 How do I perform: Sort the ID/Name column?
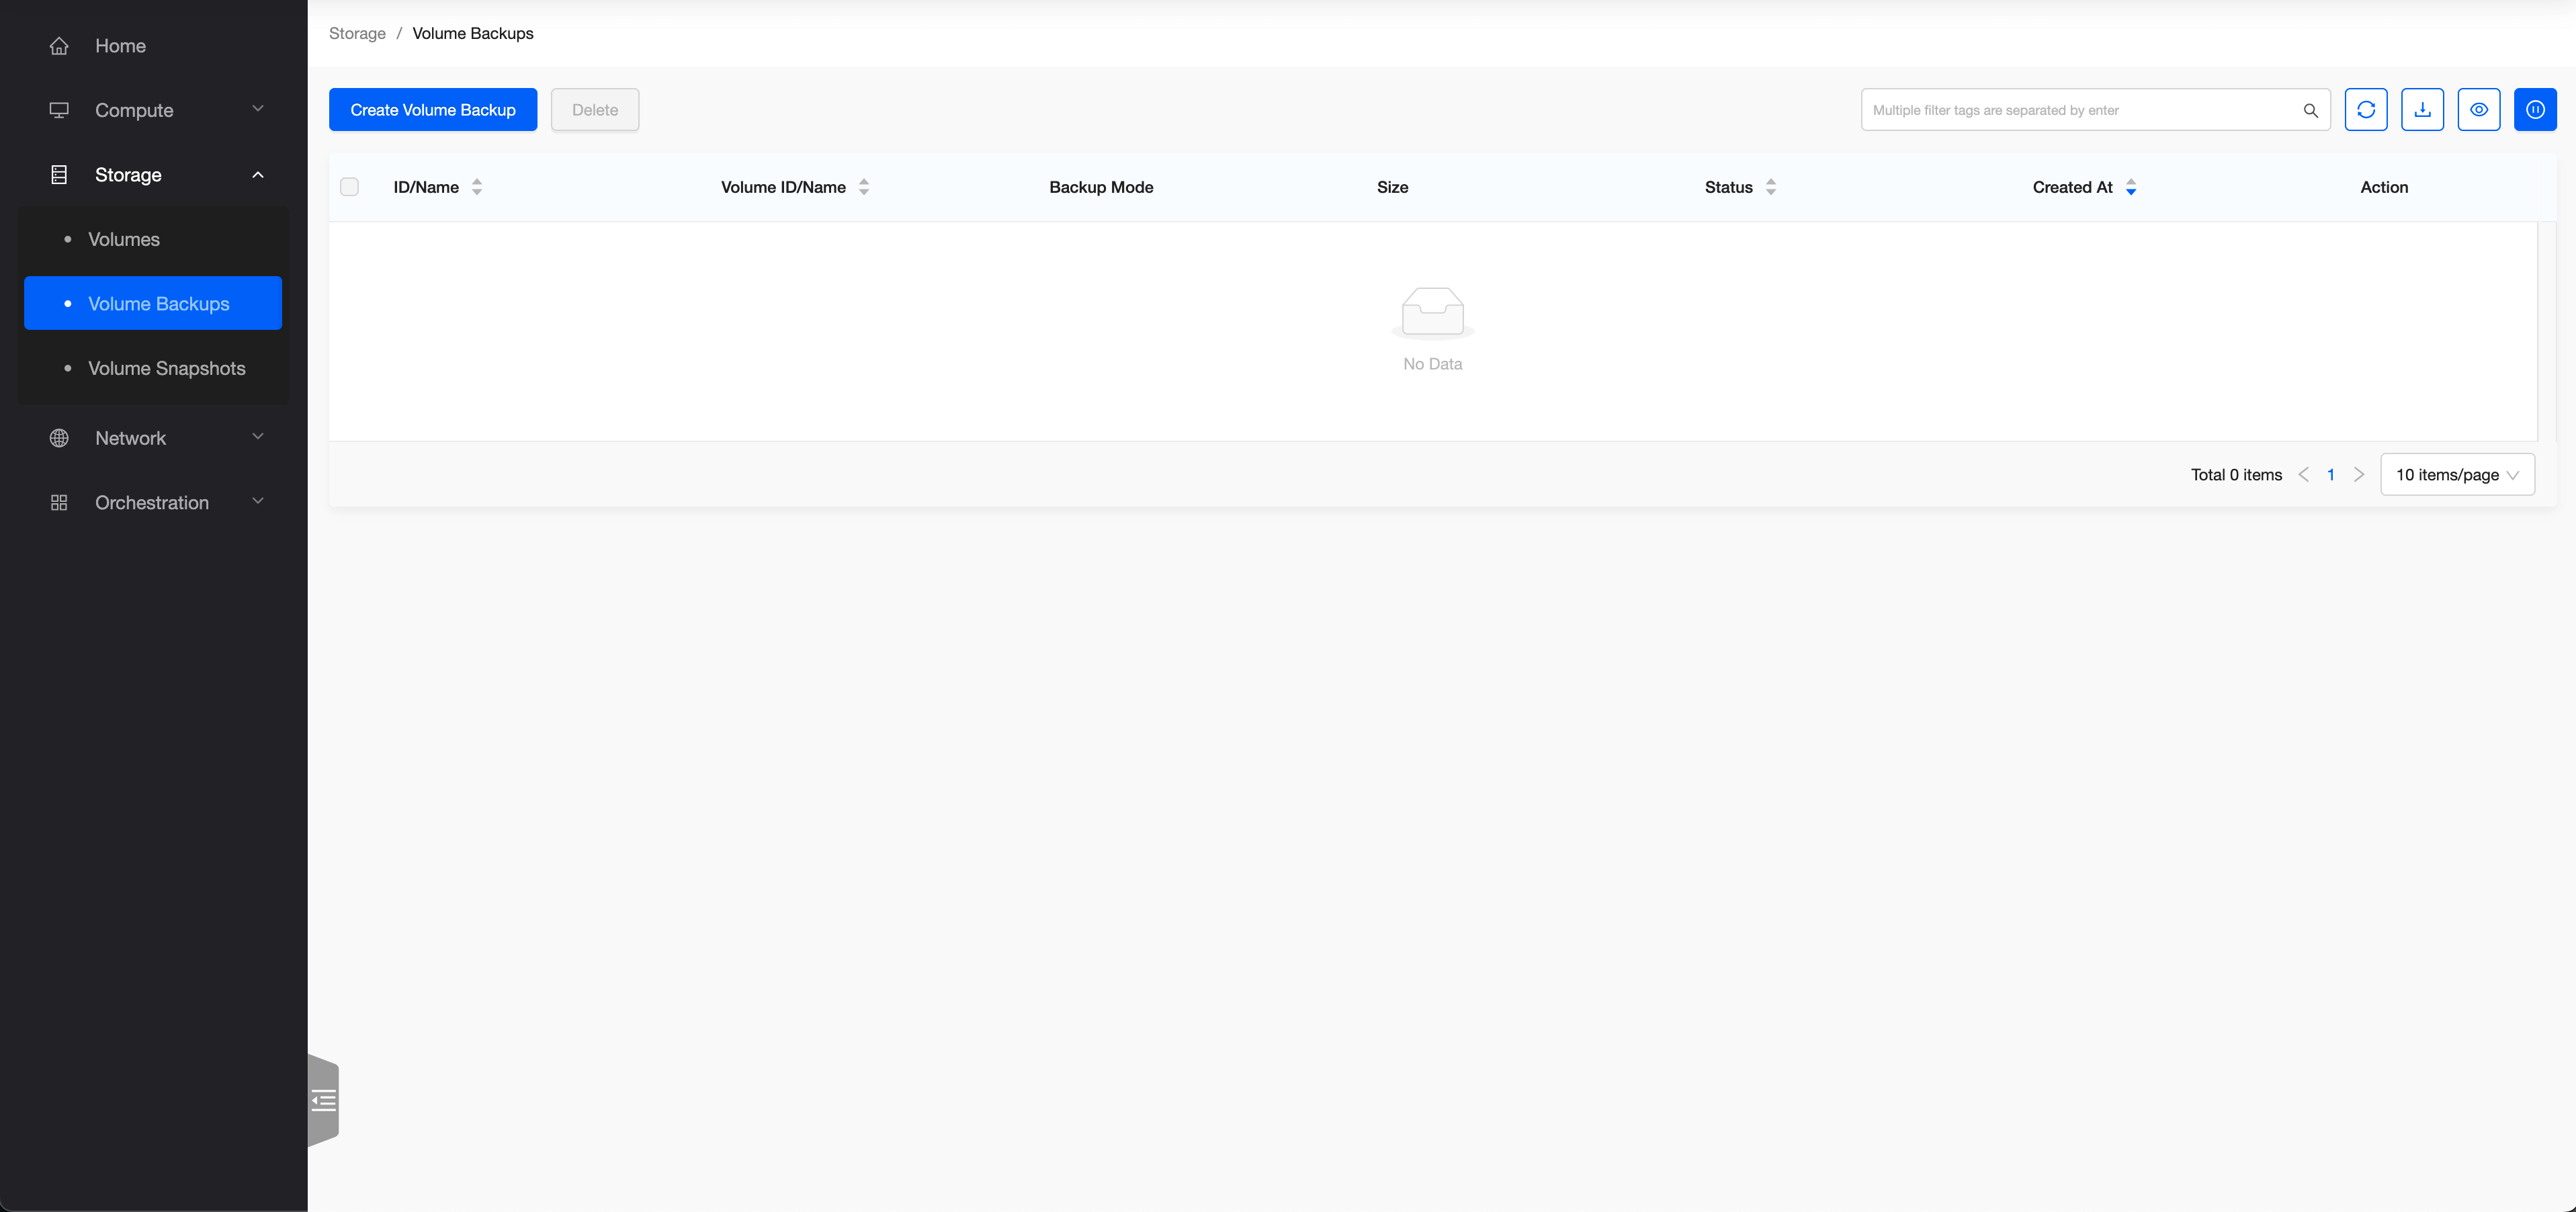click(477, 187)
